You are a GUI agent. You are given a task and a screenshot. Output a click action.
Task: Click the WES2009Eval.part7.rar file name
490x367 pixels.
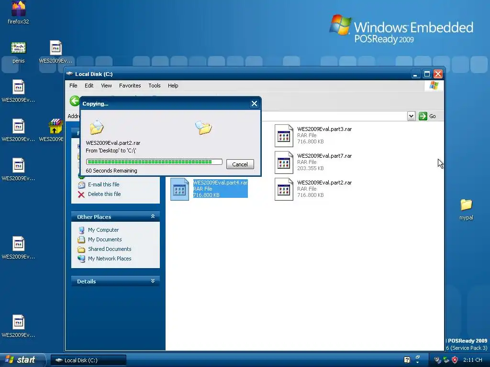click(324, 156)
